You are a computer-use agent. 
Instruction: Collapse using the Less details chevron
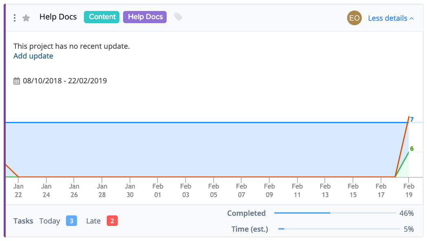click(412, 18)
